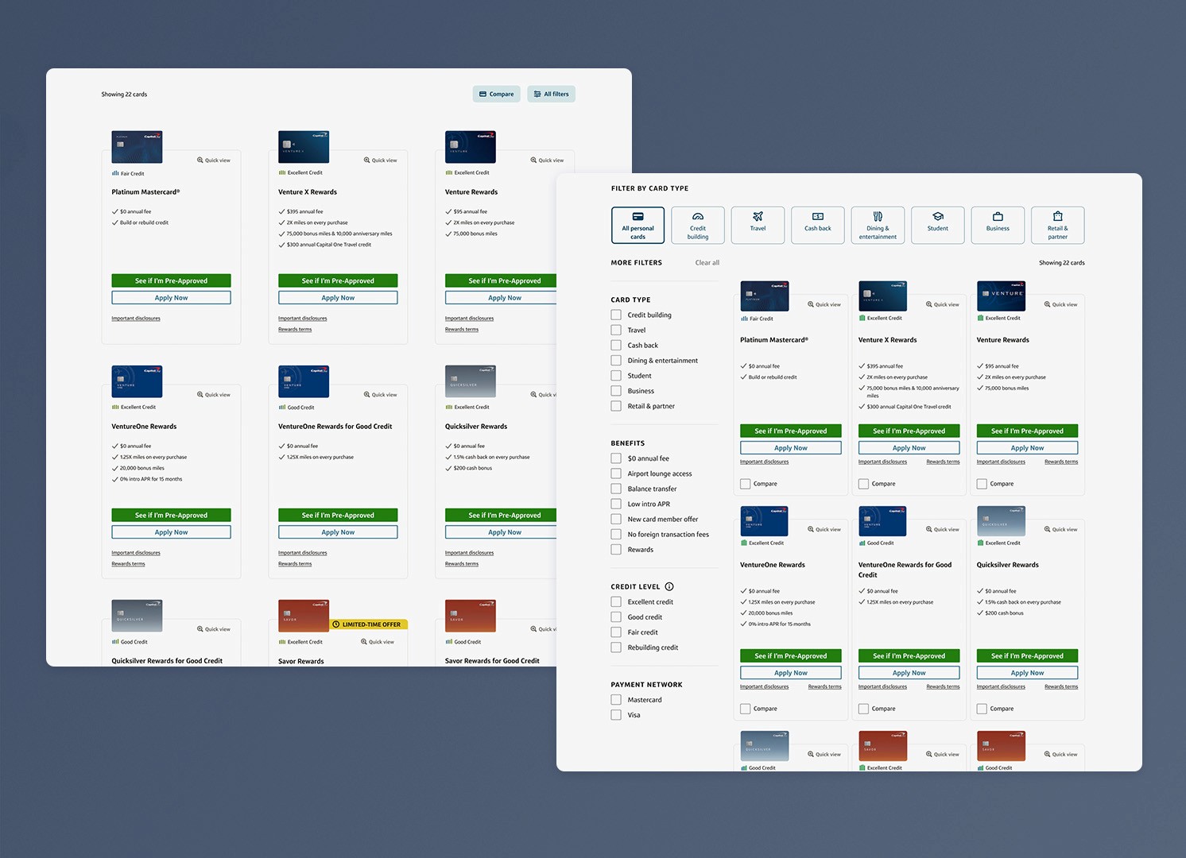Open All filters in the back window

(x=551, y=94)
